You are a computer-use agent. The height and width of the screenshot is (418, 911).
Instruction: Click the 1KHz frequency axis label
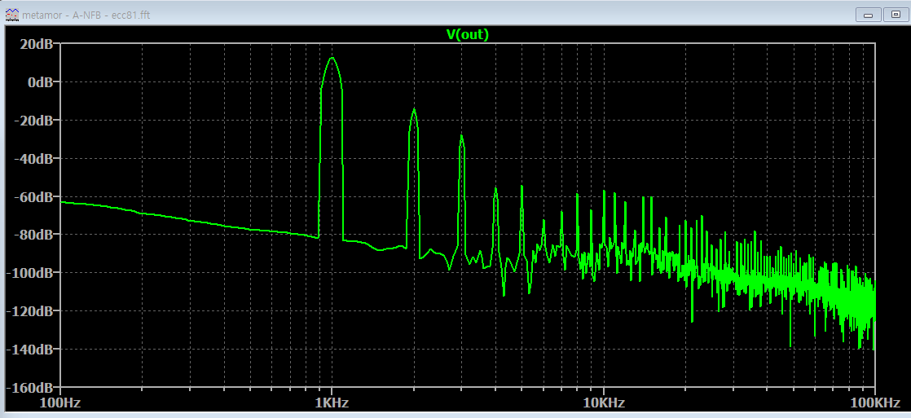coord(331,403)
